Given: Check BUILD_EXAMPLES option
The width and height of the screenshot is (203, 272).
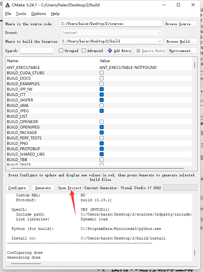Looking at the screenshot, I should 102,84.
